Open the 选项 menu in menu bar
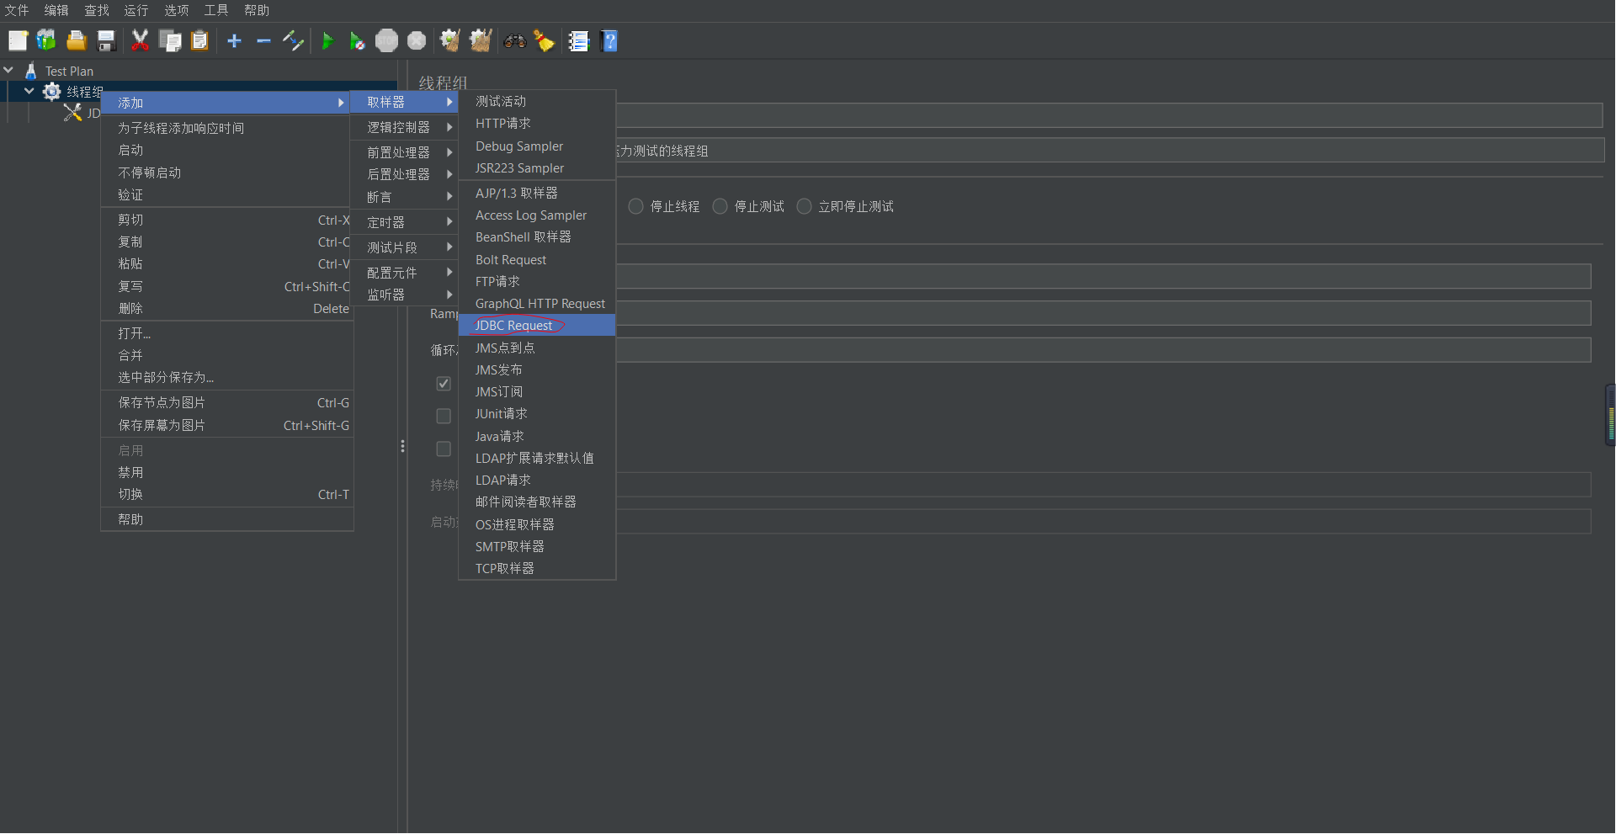Image resolution: width=1616 pixels, height=834 pixels. (177, 10)
